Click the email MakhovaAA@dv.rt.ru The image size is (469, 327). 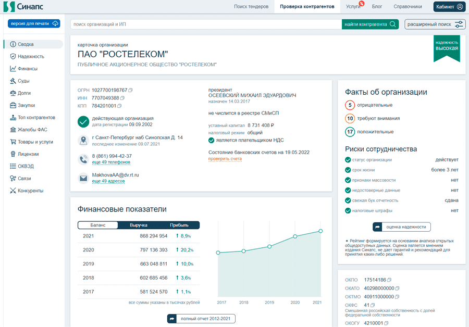point(115,175)
